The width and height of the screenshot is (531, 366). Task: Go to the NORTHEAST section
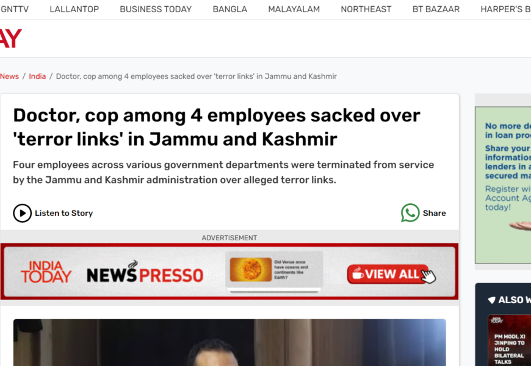[x=366, y=9]
